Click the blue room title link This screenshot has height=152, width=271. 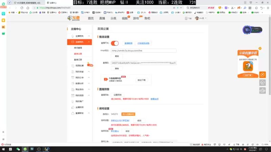click(120, 121)
